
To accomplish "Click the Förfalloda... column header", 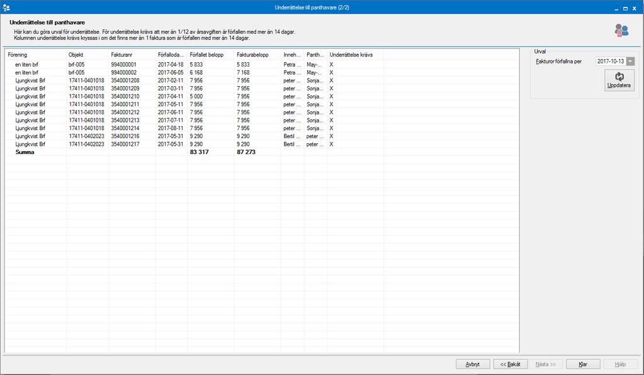I will (171, 55).
